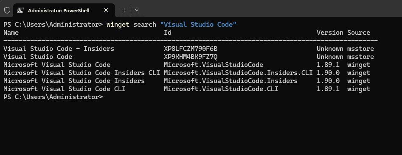Click the quoted "Visual Studio Code" search string
This screenshot has height=155, width=402.
198,25
